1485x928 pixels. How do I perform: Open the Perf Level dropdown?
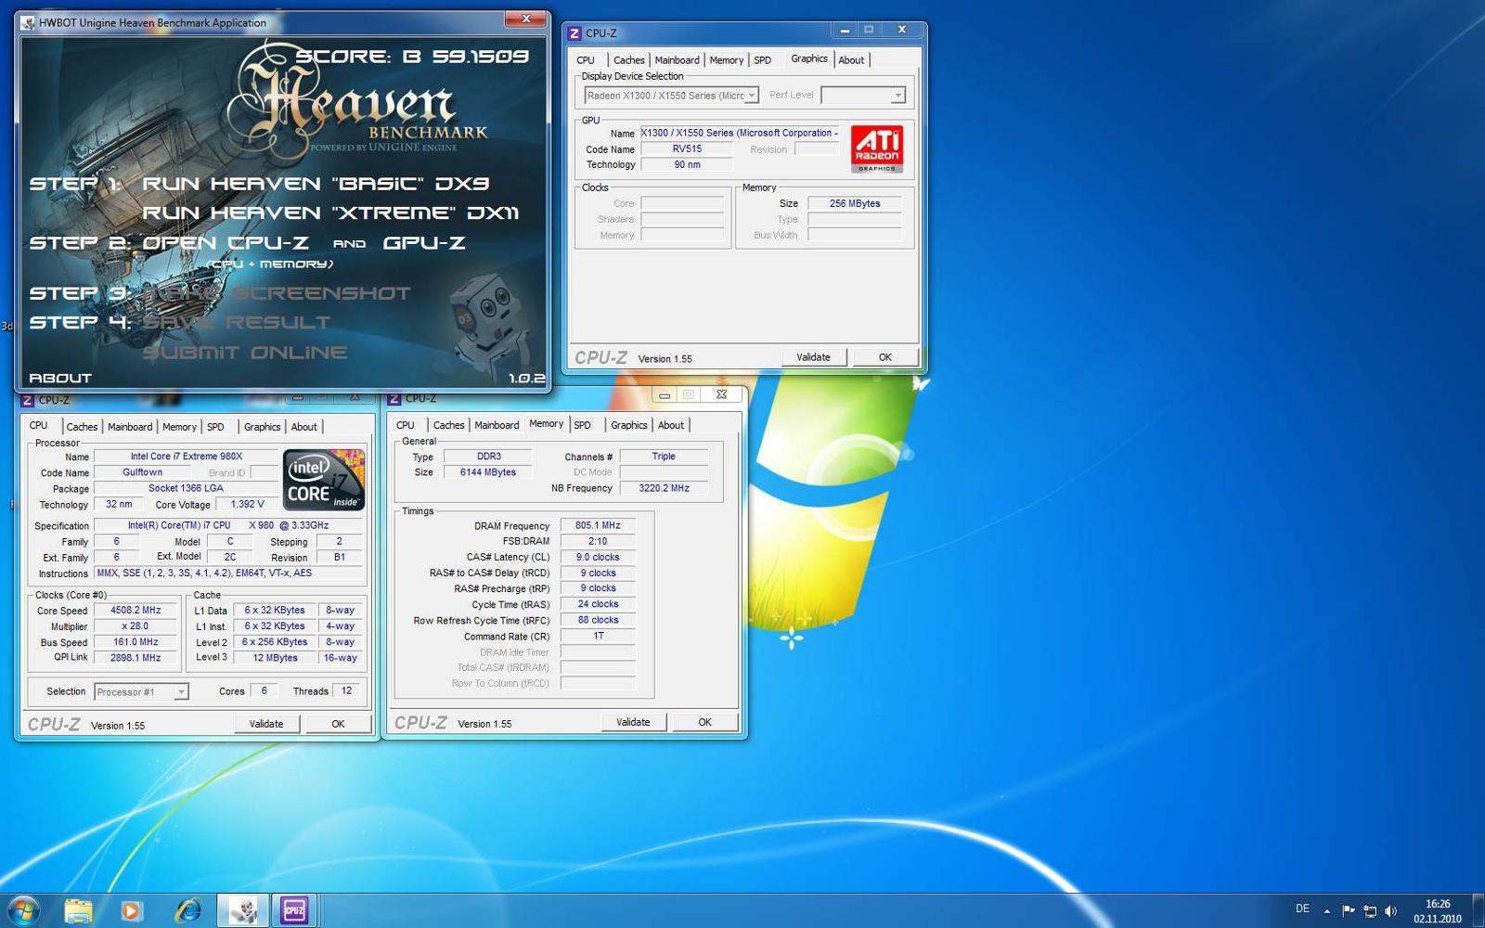tap(863, 96)
